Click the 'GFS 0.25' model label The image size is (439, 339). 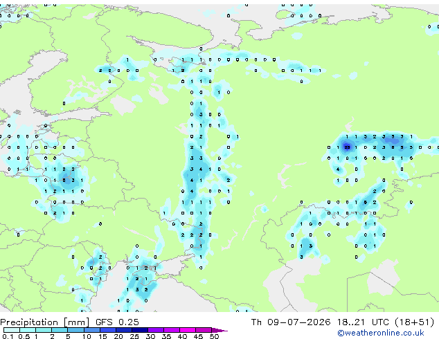(117, 322)
